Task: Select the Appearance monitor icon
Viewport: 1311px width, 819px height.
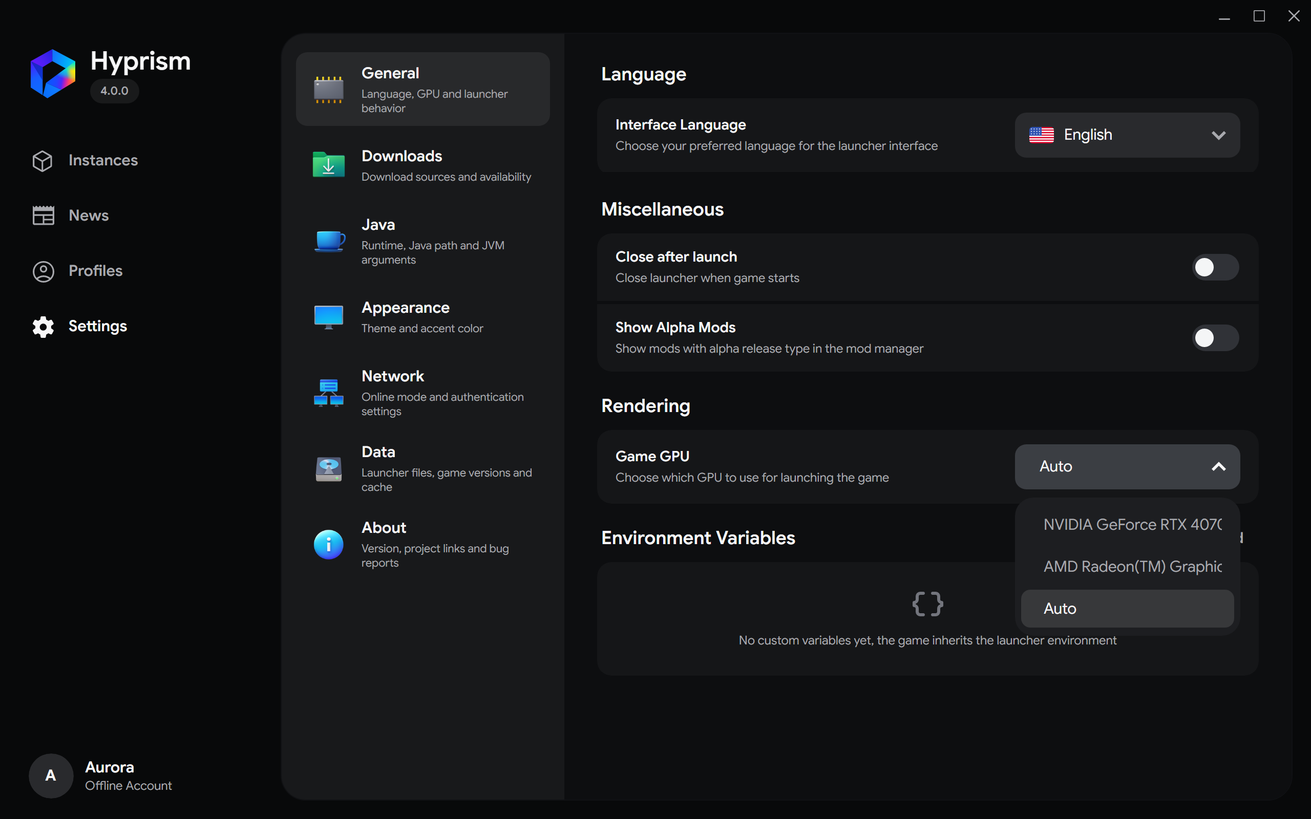Action: coord(329,317)
